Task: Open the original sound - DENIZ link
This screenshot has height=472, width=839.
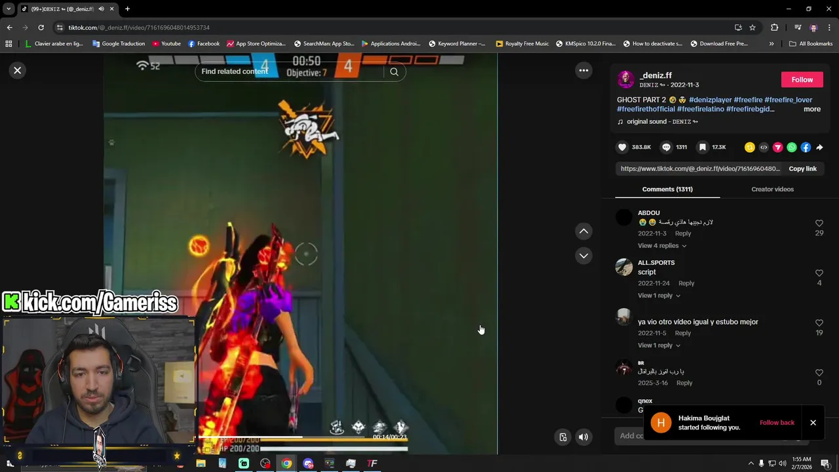Action: click(662, 122)
